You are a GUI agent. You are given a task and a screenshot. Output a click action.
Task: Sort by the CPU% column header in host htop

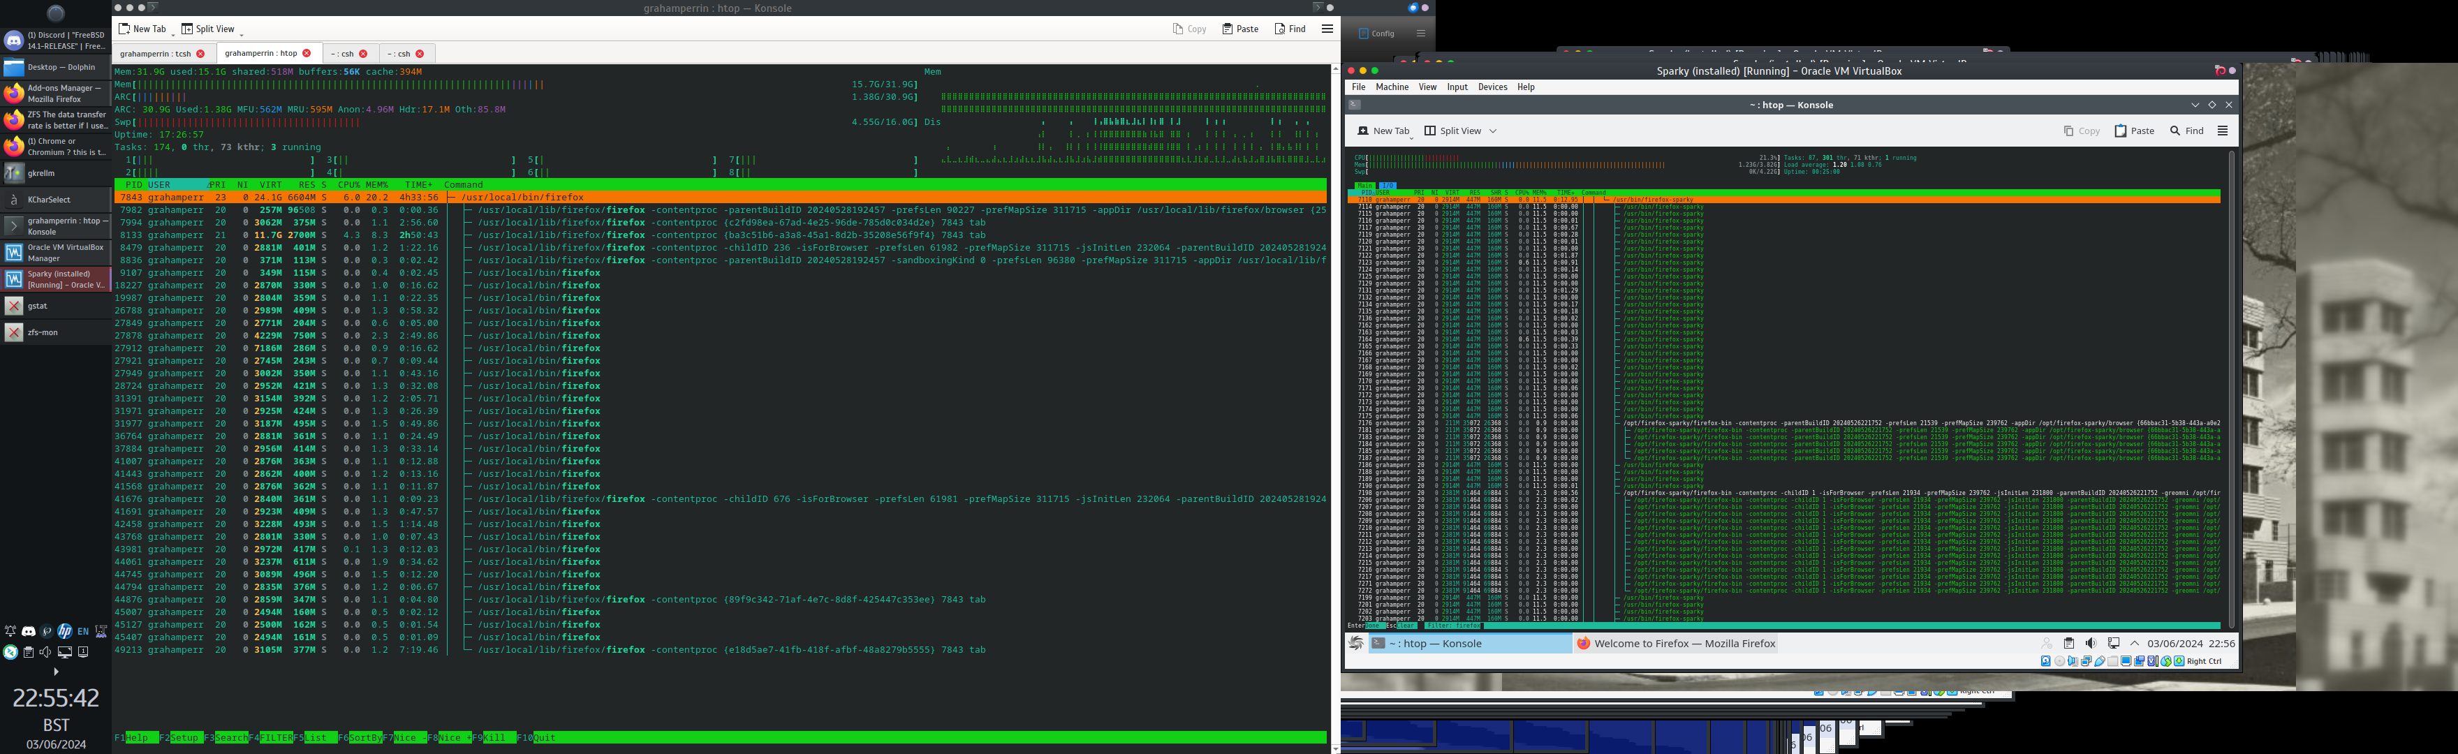(x=348, y=185)
